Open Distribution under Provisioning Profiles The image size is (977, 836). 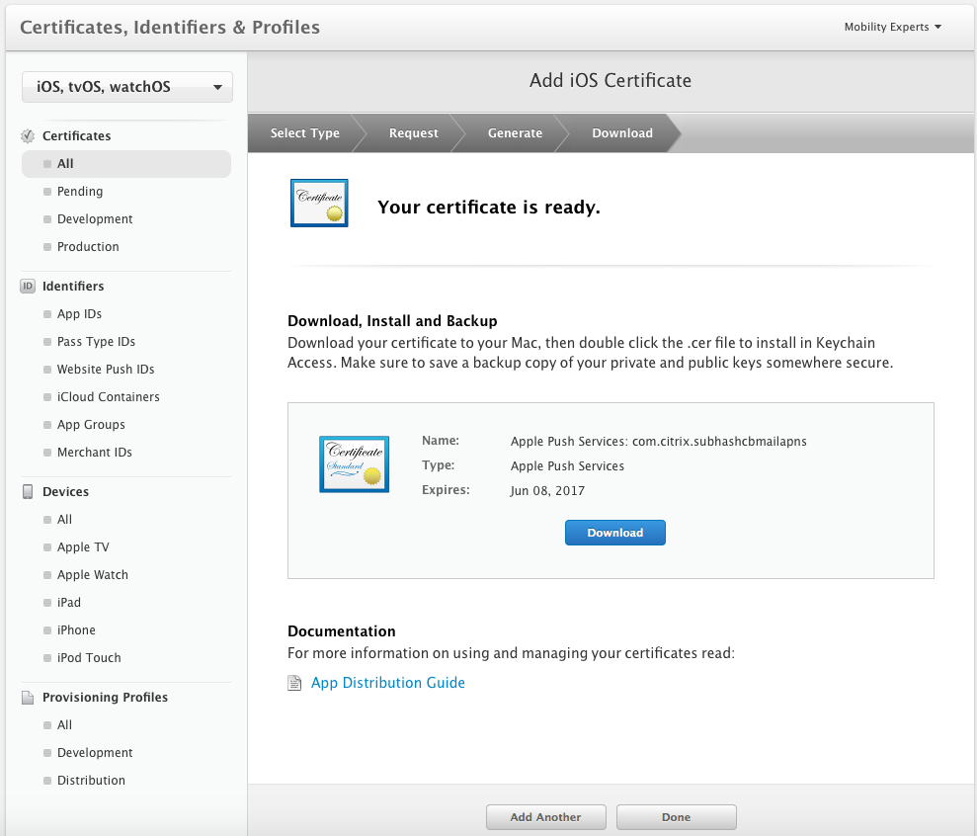(x=91, y=781)
